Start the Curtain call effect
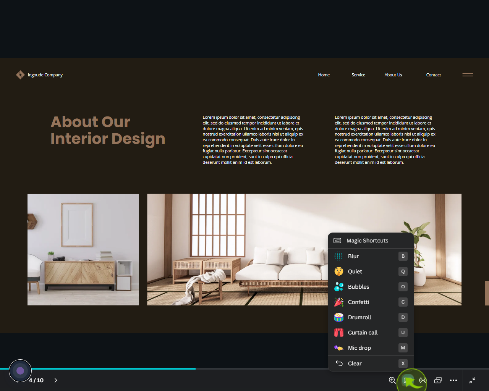Screen dimensions: 489x391 [x=371, y=333]
